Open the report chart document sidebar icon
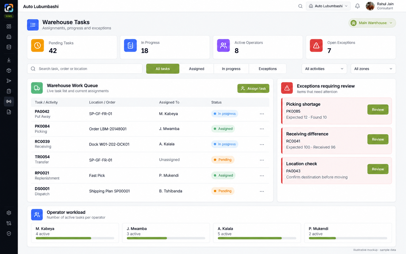This screenshot has height=254, width=406. click(9, 112)
